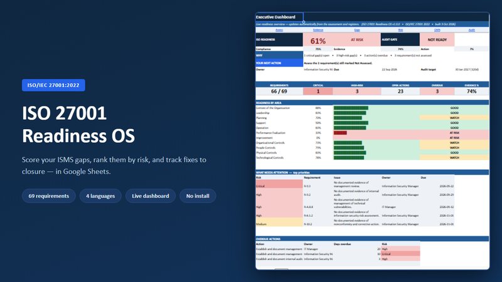This screenshot has height=282, width=502.
Task: Click the Evidence % value 74%
Action: click(x=472, y=91)
